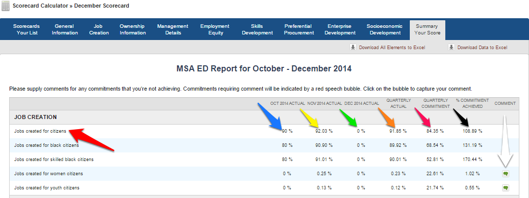Screen dimensions: 529x198
Task: Select the Jobs created for youth citizens label
Action: (x=47, y=187)
